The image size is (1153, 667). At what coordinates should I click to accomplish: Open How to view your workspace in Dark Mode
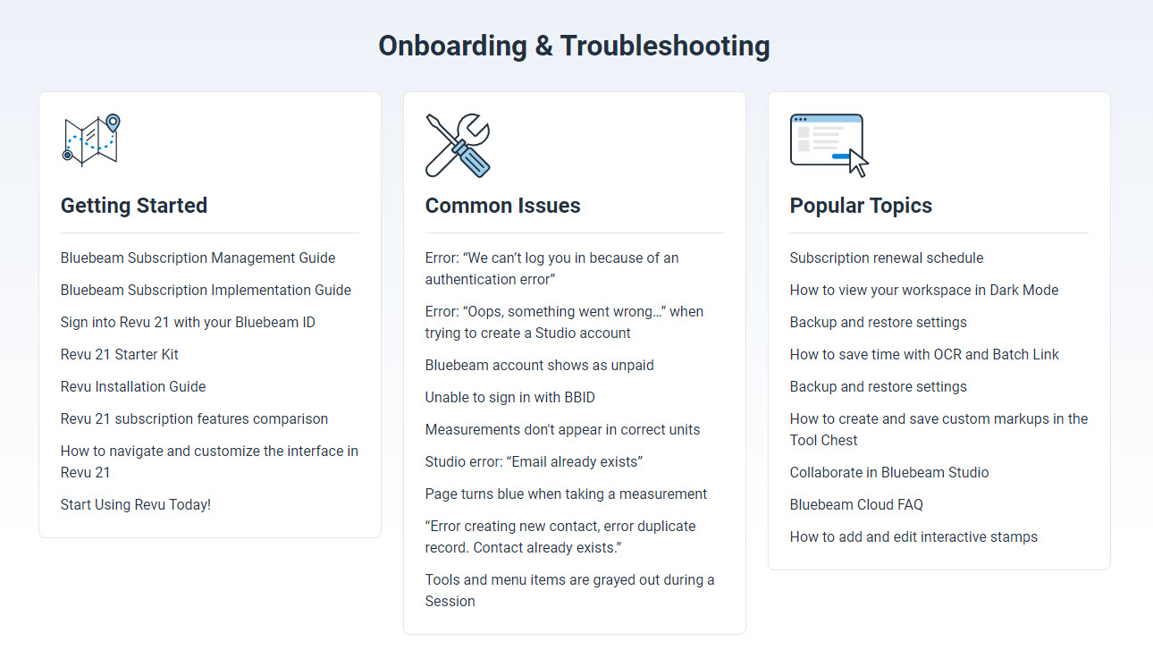pyautogui.click(x=924, y=290)
